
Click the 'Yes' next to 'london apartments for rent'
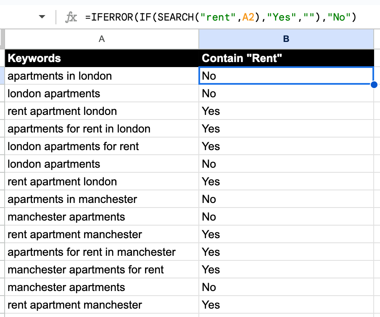(286, 146)
